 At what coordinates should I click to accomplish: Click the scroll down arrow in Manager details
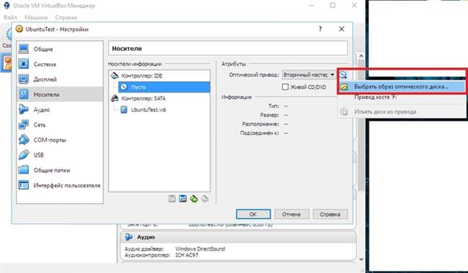pos(361,259)
